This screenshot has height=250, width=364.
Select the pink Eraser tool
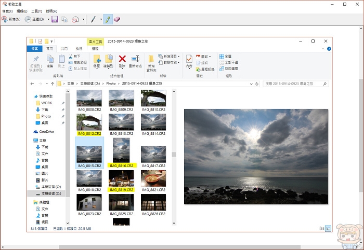(x=116, y=19)
